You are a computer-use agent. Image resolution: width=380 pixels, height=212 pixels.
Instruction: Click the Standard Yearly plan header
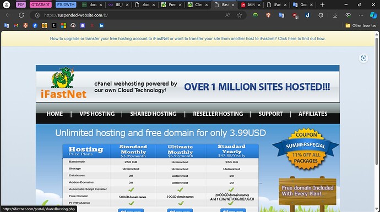click(x=232, y=151)
